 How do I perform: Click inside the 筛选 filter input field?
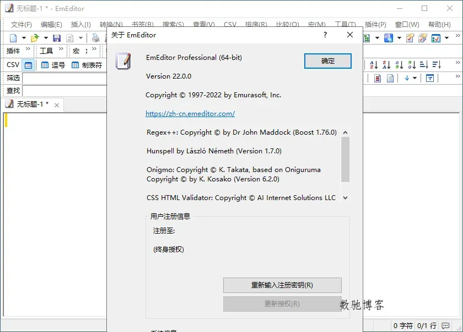(64, 79)
